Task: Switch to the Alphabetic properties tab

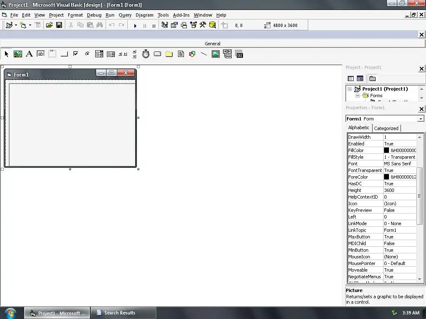Action: 359,128
